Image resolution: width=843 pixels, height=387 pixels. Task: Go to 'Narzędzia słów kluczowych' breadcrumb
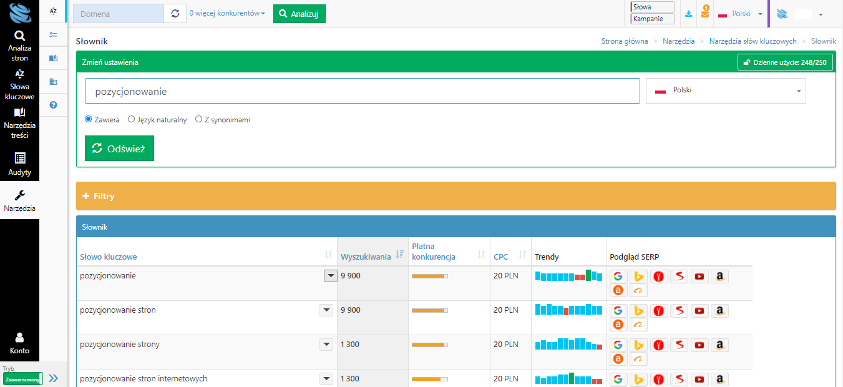click(x=753, y=41)
